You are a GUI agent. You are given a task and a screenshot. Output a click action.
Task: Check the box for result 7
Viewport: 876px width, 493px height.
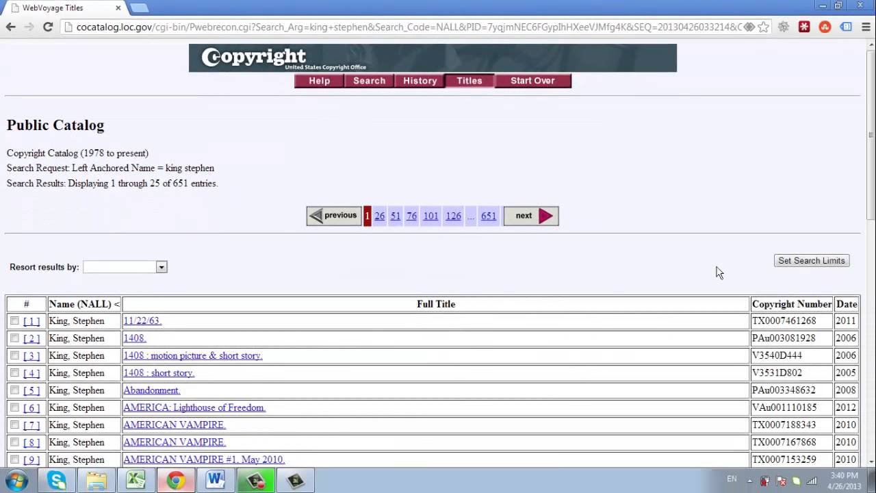pyautogui.click(x=14, y=425)
